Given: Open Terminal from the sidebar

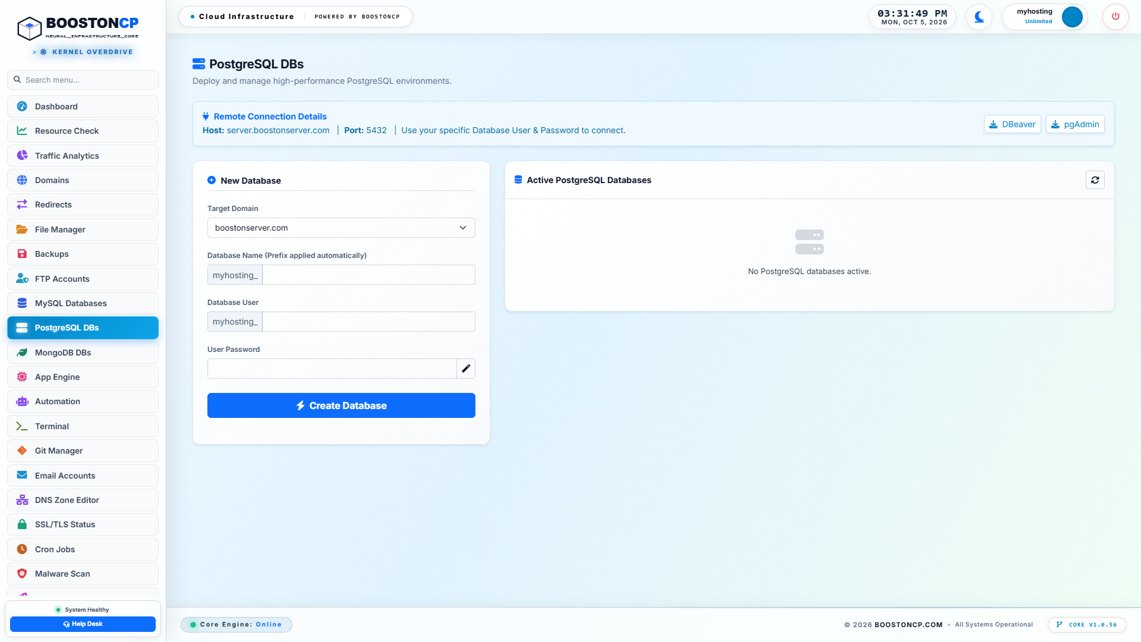Looking at the screenshot, I should tap(83, 426).
